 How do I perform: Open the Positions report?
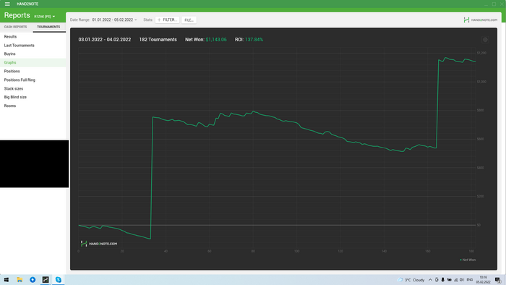pyautogui.click(x=33, y=72)
